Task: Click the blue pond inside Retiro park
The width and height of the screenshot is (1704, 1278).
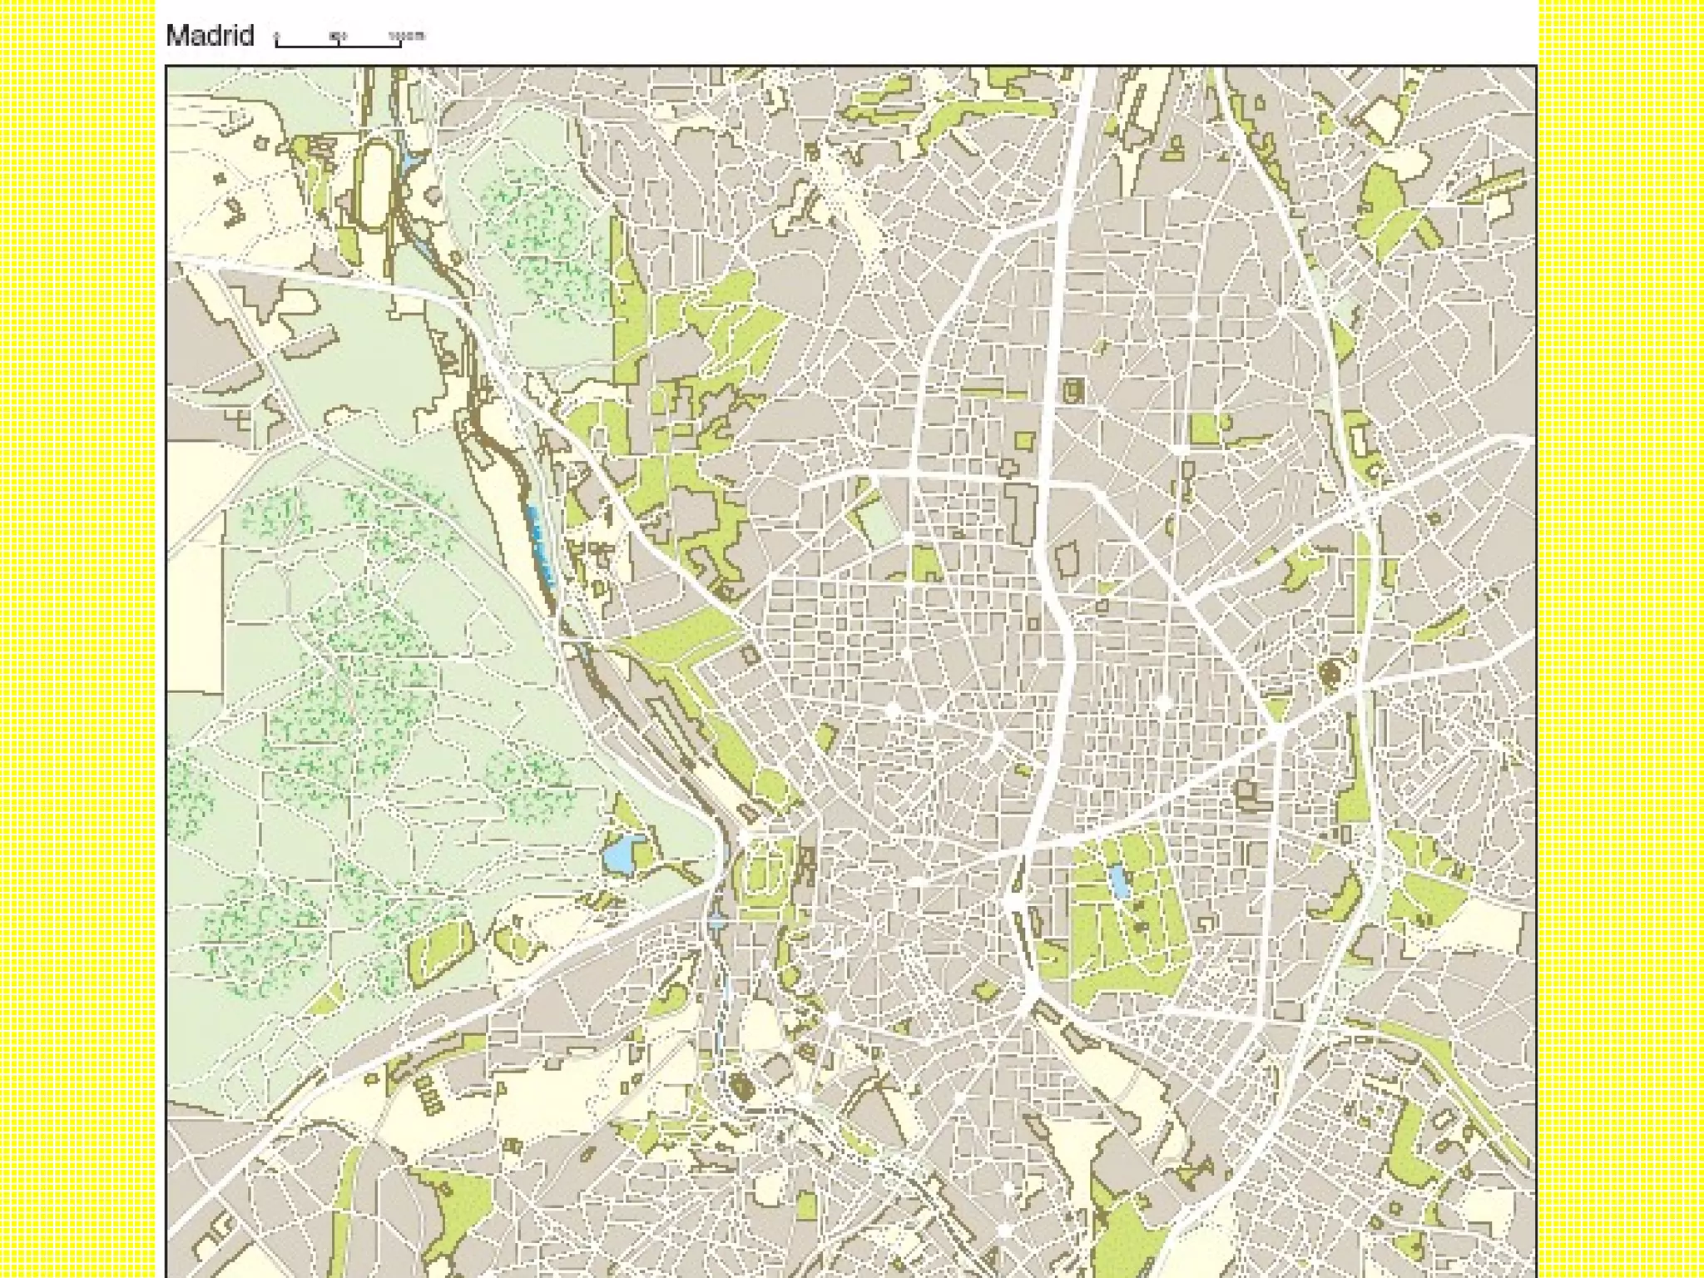Action: (1119, 882)
